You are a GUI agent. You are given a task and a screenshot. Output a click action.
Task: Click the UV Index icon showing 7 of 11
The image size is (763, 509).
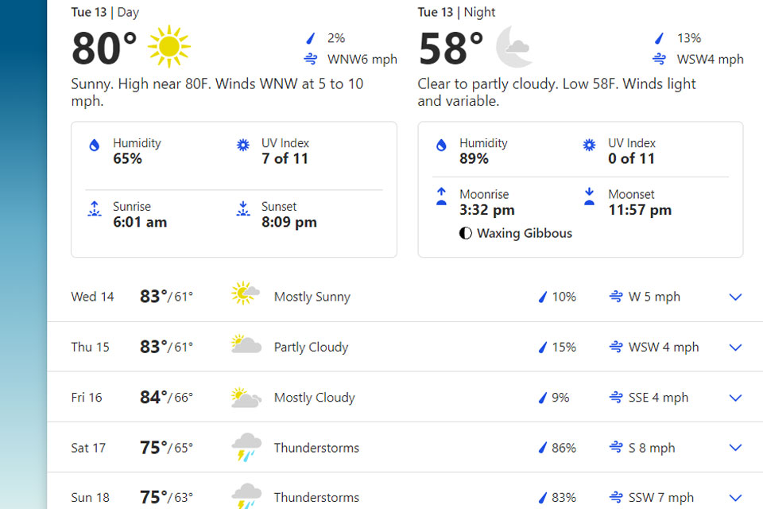coord(243,146)
